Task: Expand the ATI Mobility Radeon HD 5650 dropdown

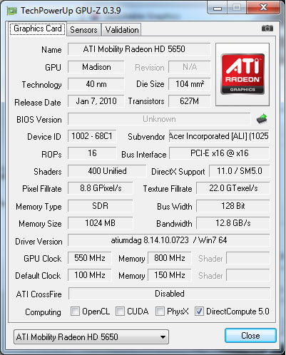Action: click(91, 336)
